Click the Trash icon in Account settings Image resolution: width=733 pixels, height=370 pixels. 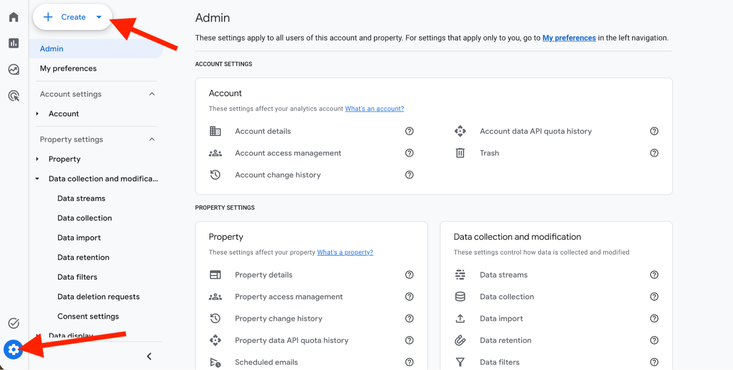point(460,153)
